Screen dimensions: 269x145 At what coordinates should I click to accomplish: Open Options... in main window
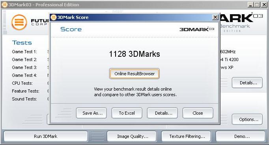[x=247, y=119]
